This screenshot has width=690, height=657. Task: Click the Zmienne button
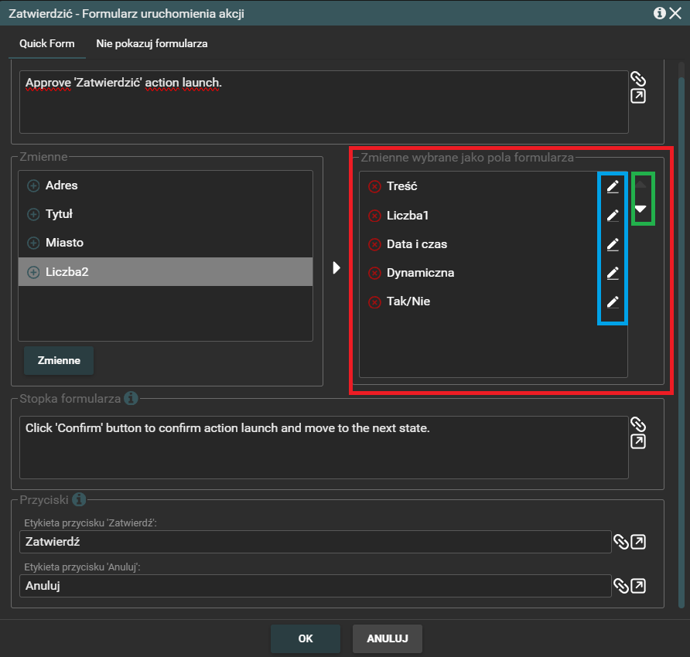pyautogui.click(x=59, y=361)
